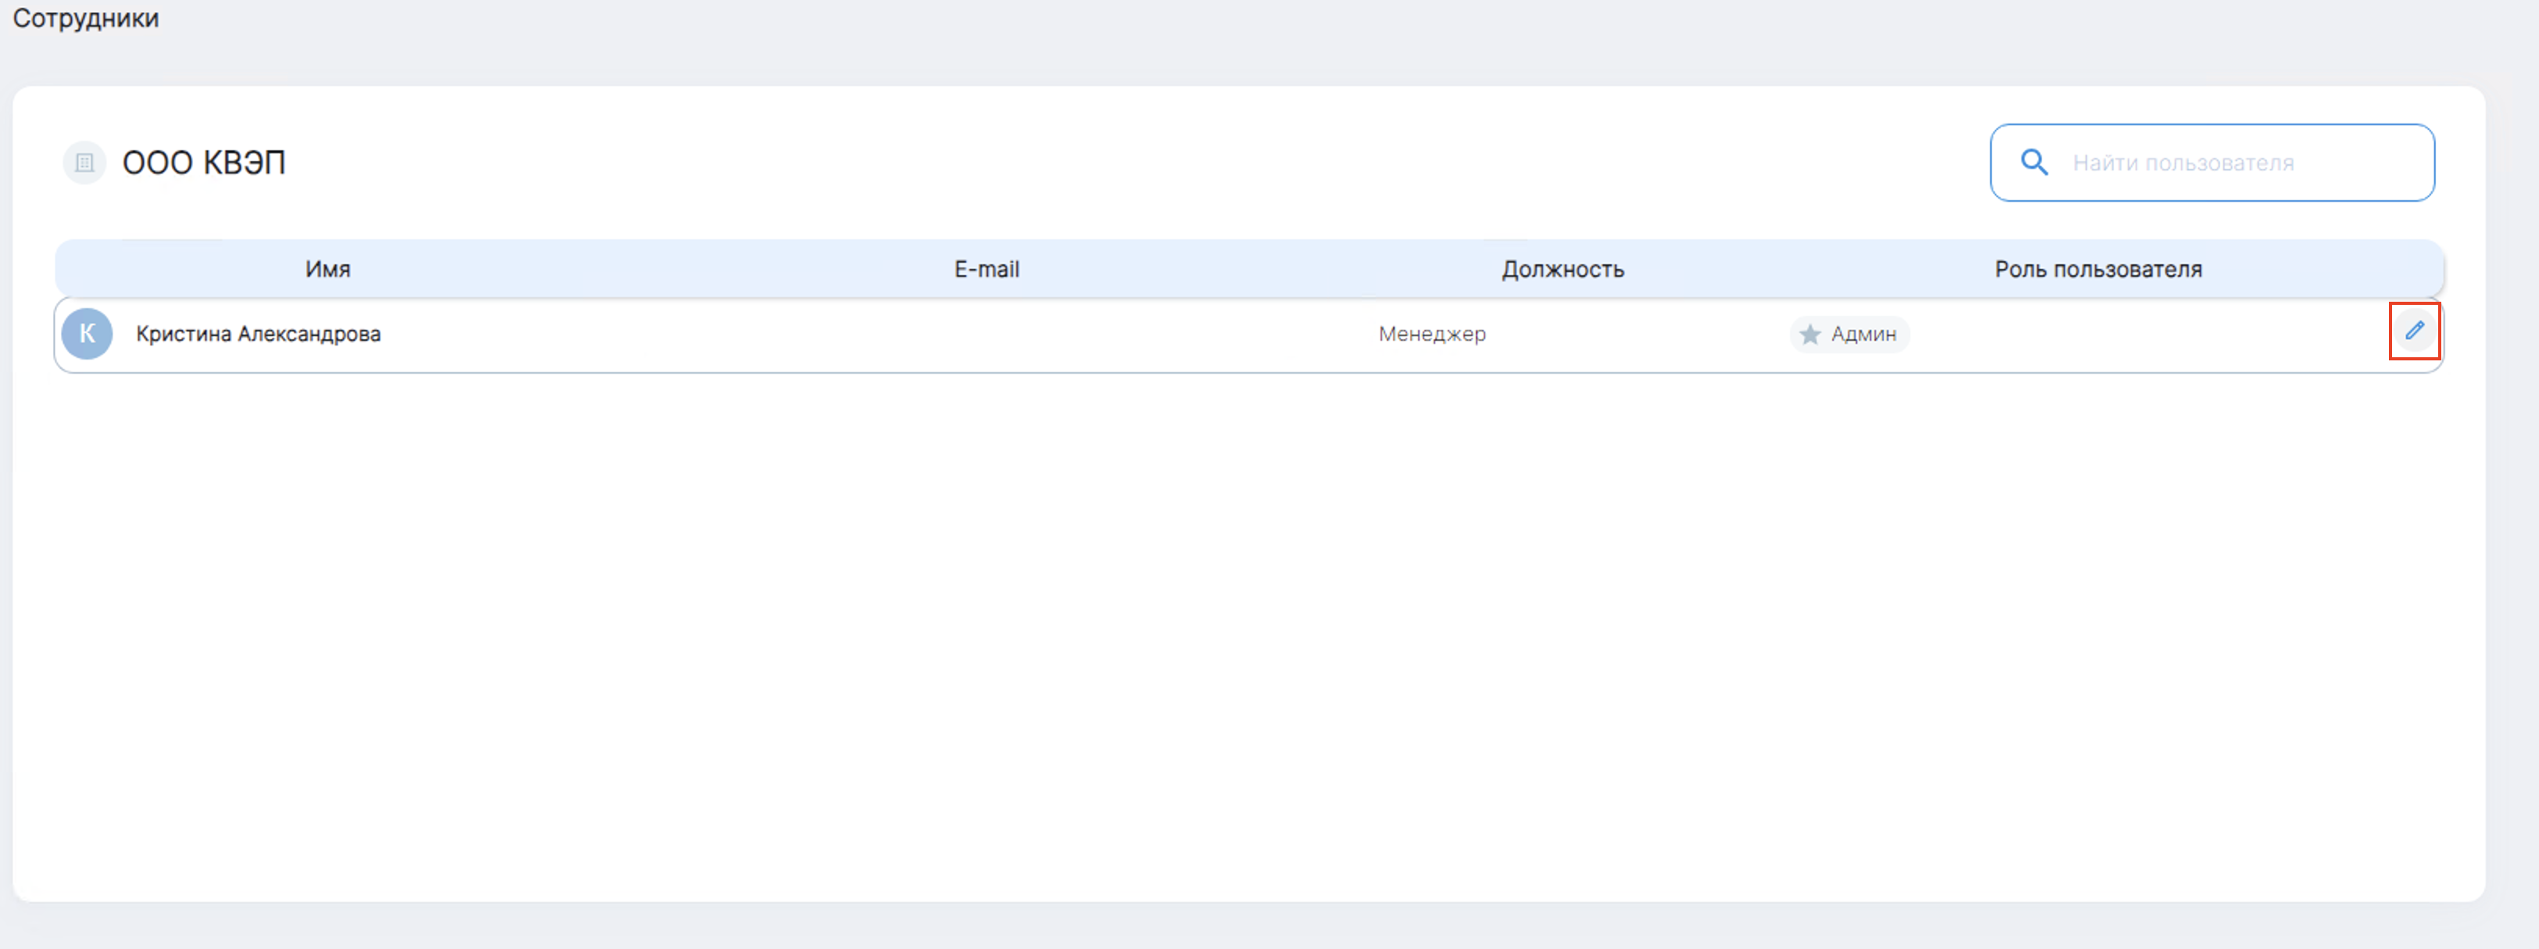This screenshot has width=2539, height=949.
Task: Click the Менеджер position cell
Action: click(x=1431, y=334)
